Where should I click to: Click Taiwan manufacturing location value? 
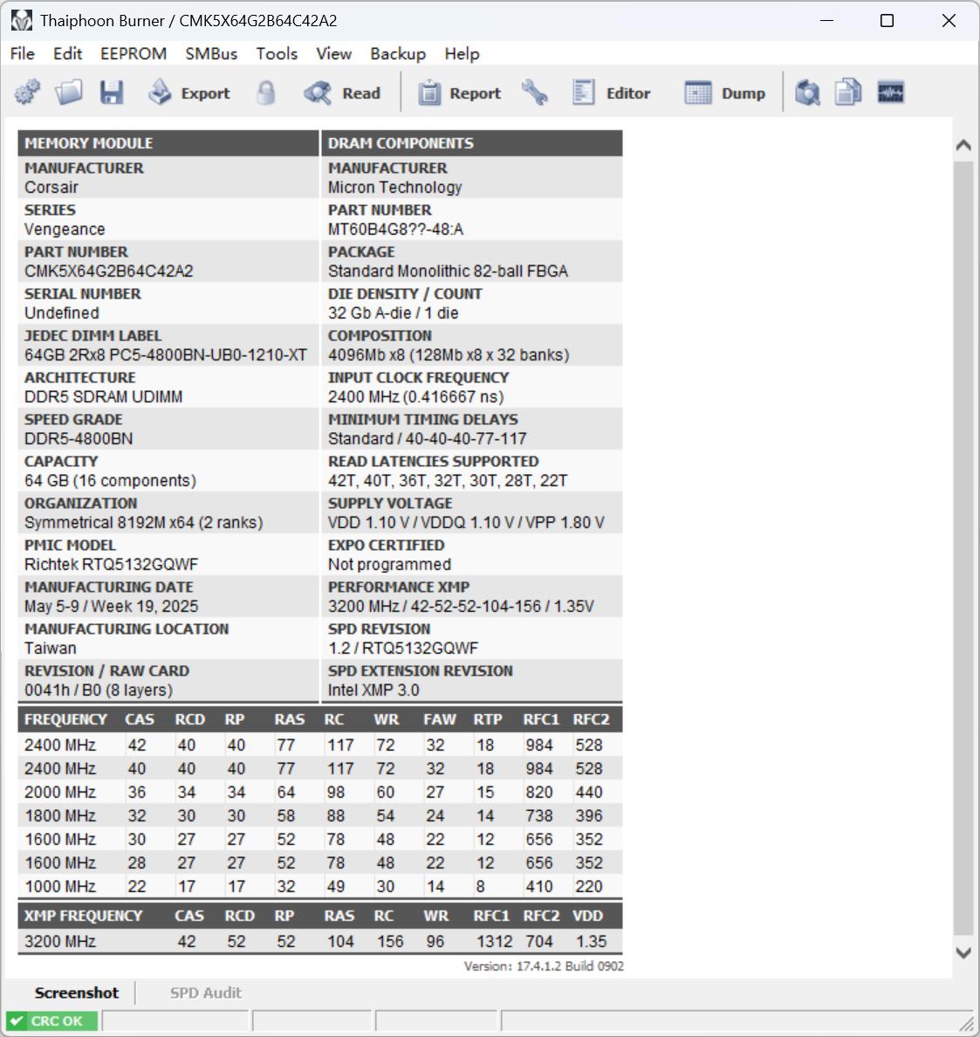(51, 648)
